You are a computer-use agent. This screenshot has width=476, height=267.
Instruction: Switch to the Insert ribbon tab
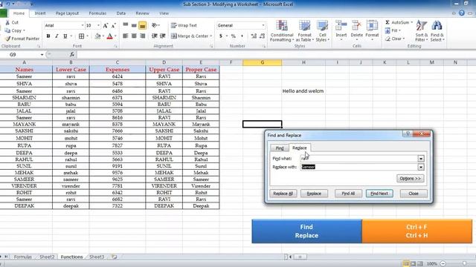pyautogui.click(x=39, y=13)
